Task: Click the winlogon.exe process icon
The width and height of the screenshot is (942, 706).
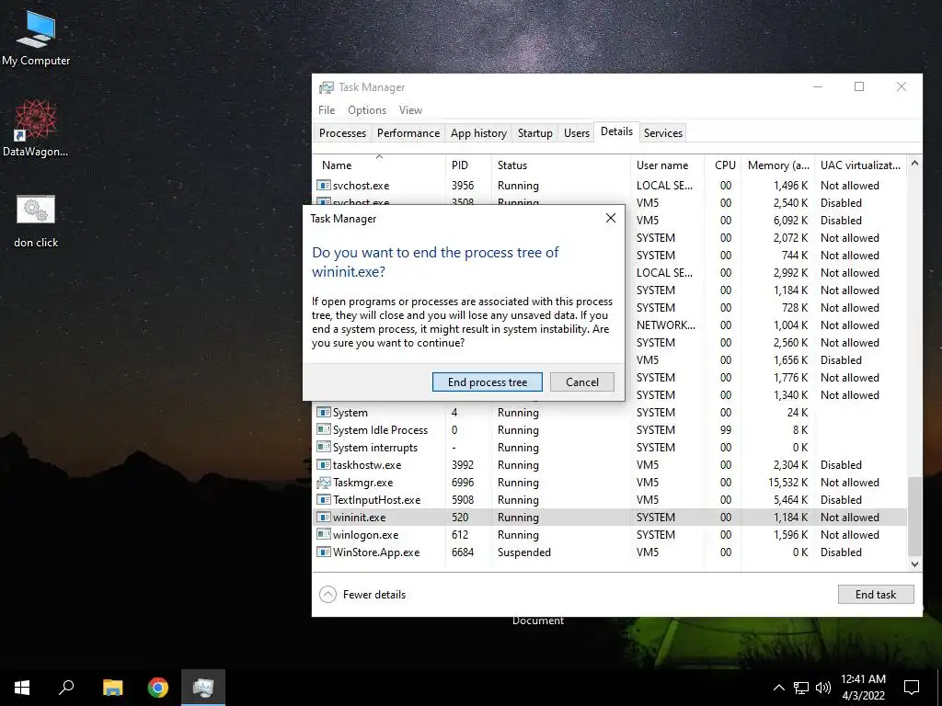Action: (x=324, y=534)
